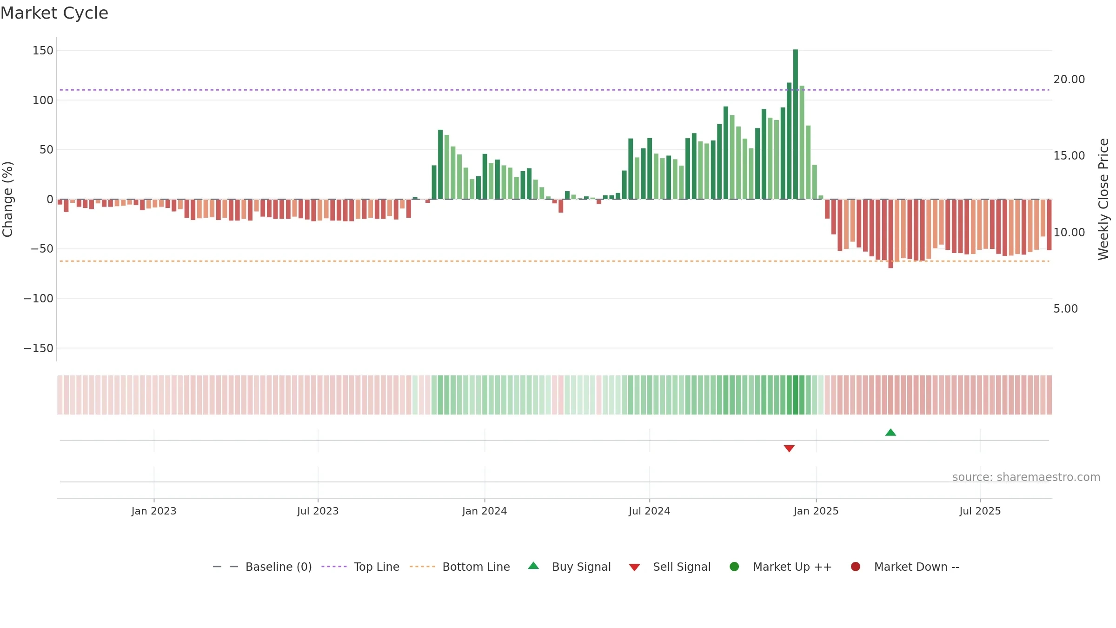The width and height of the screenshot is (1116, 628).
Task: Click the Jul 2023 x-axis label
Action: coord(318,511)
